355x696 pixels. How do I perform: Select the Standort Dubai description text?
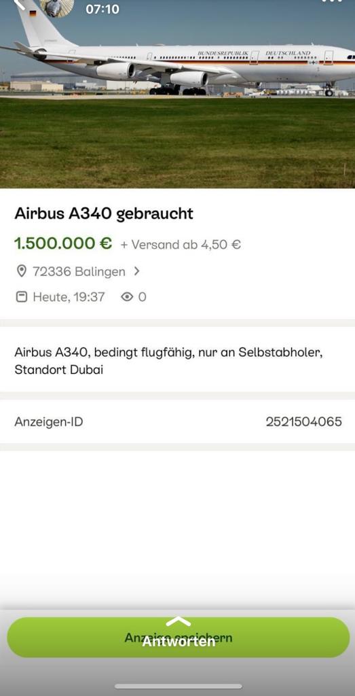58,369
